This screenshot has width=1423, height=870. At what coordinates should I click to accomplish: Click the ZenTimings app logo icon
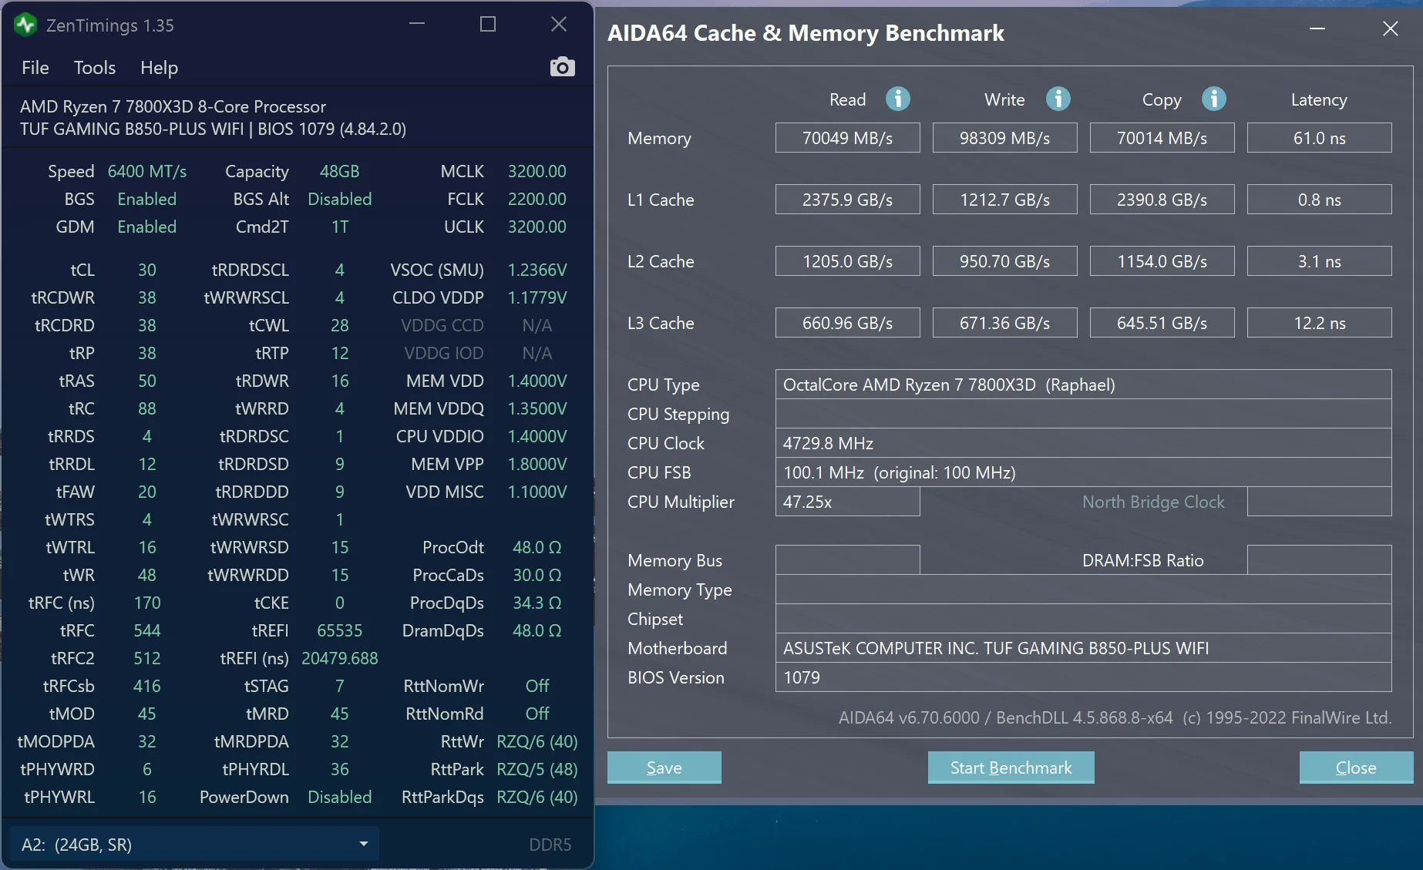[25, 25]
